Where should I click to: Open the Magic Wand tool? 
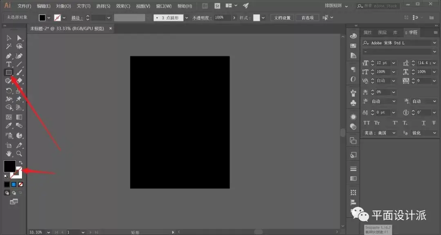(8, 46)
